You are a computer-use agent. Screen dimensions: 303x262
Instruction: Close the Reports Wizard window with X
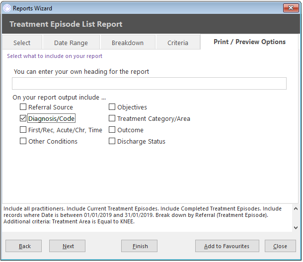click(x=291, y=8)
